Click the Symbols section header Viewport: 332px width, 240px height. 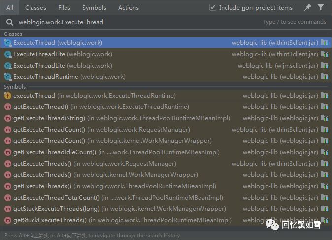15,87
